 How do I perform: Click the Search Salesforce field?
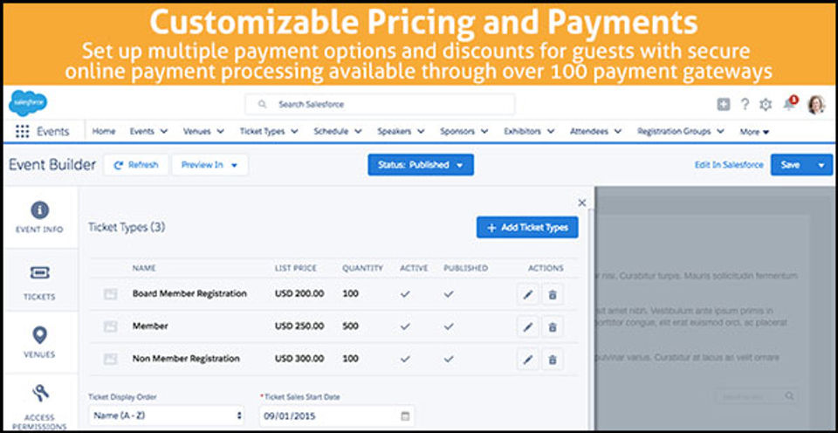click(380, 105)
